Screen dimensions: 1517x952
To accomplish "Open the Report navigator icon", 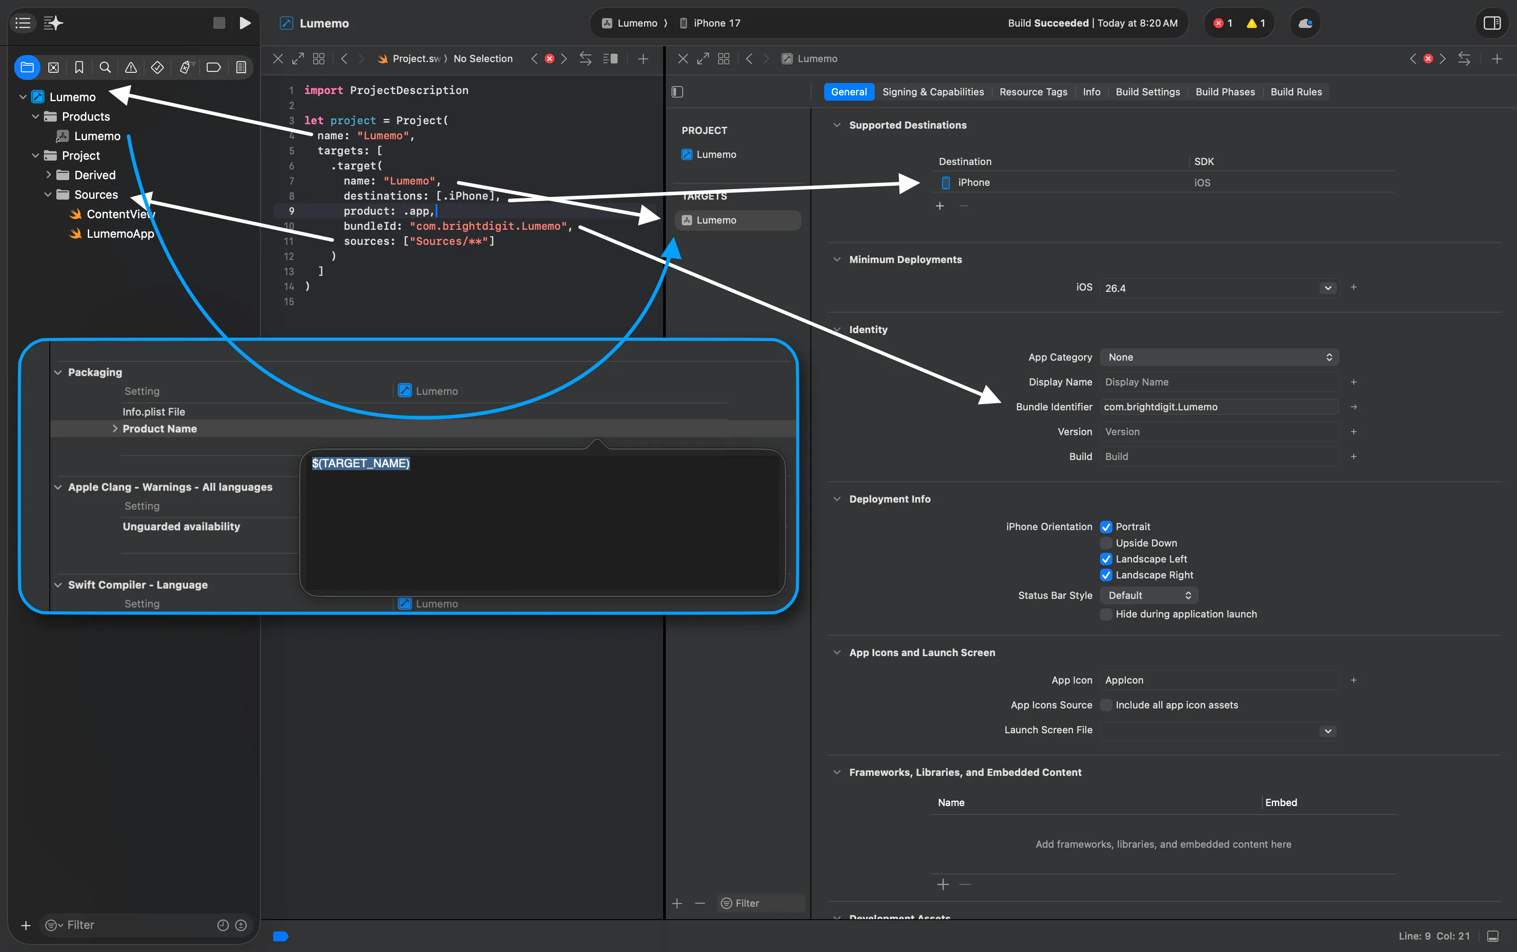I will [x=240, y=67].
